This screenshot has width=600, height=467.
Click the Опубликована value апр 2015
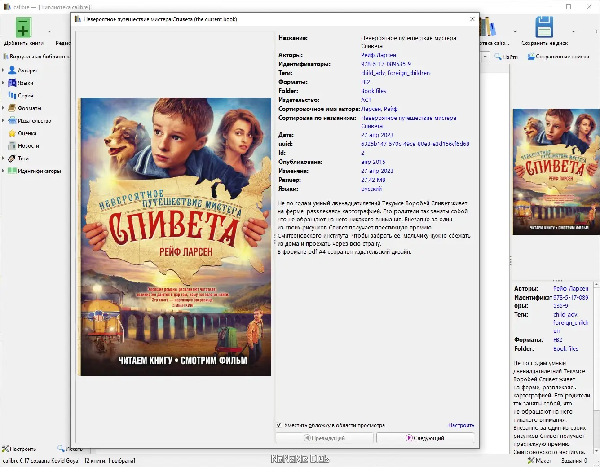click(373, 162)
